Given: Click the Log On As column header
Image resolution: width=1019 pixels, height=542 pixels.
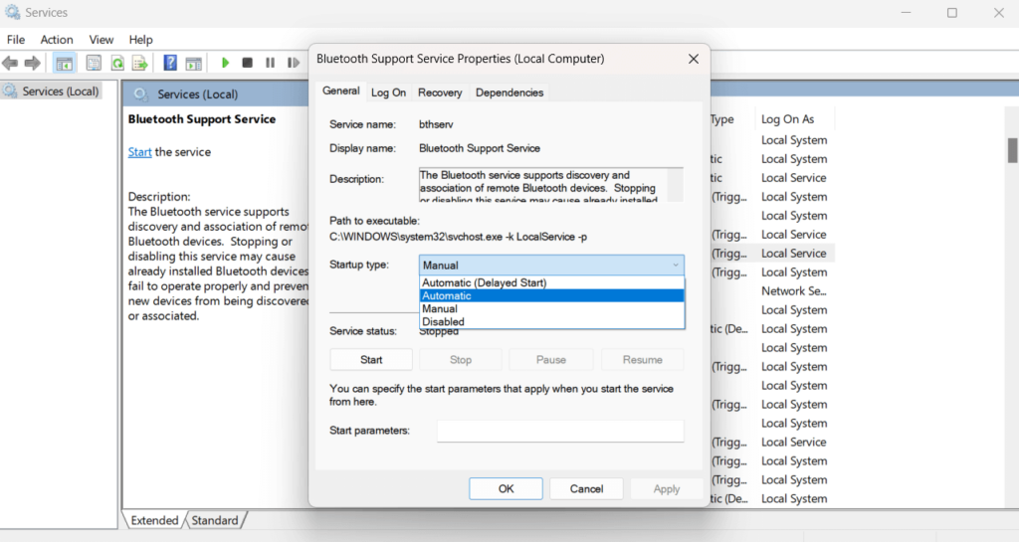Looking at the screenshot, I should point(788,118).
